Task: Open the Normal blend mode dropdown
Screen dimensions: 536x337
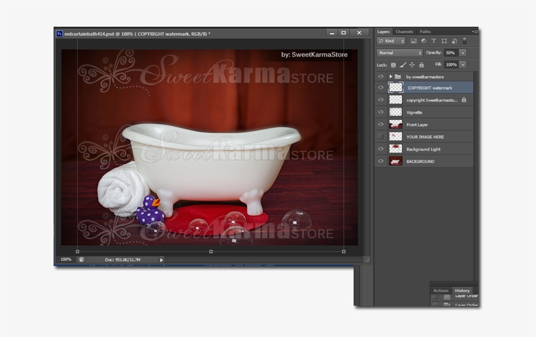Action: (x=399, y=53)
